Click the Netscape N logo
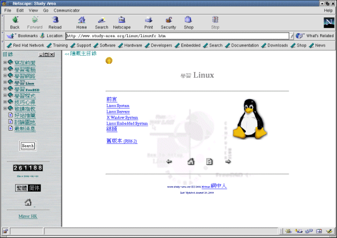 [x=329, y=22]
